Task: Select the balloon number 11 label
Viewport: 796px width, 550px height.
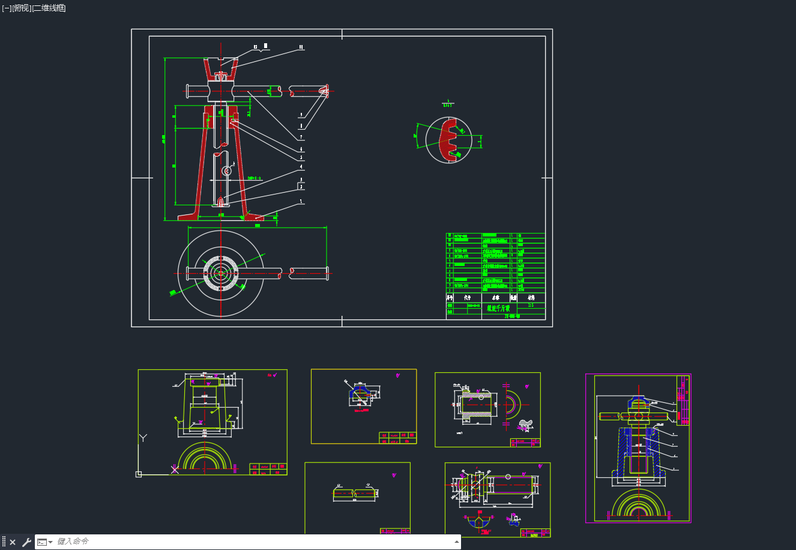Action: click(x=301, y=47)
